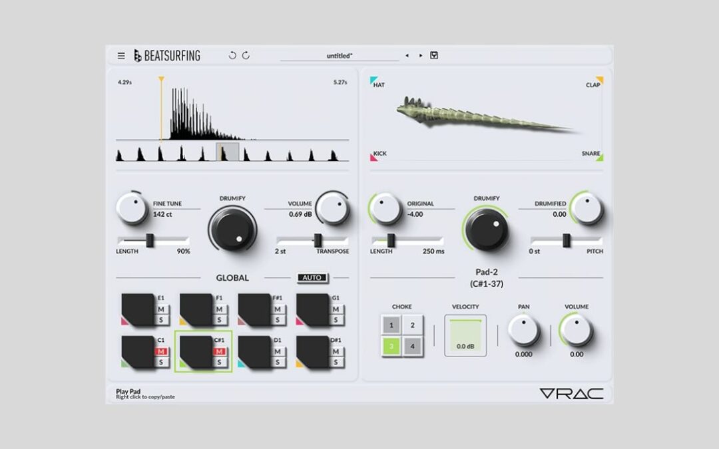This screenshot has height=449, width=719.
Task: Open the hamburger menu
Action: (121, 56)
